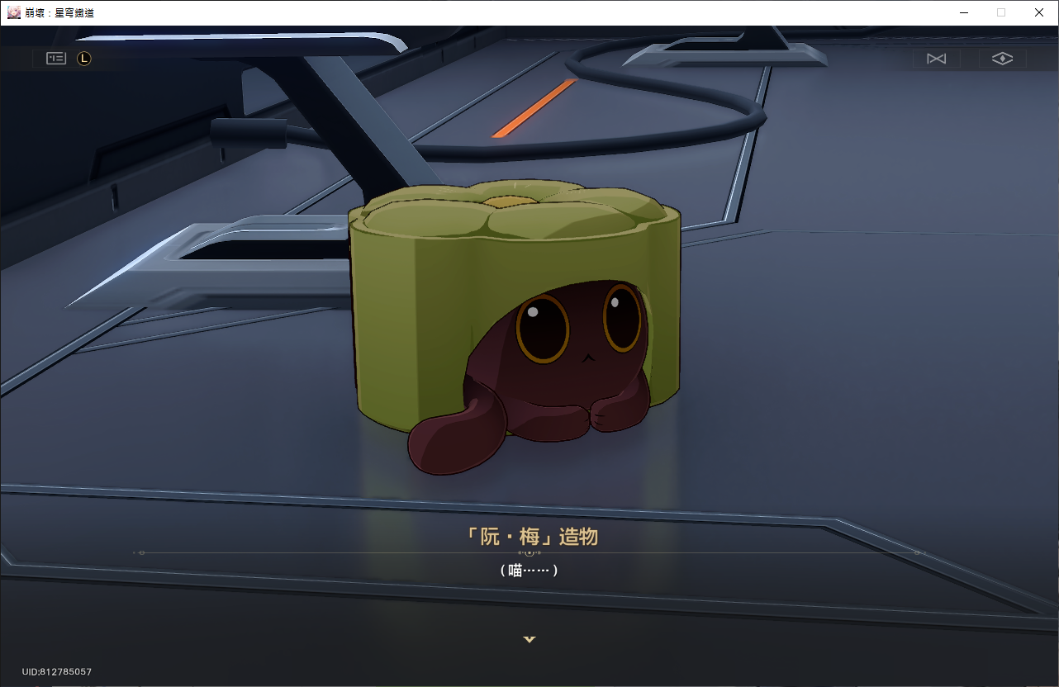Click the cake cat creature
Image resolution: width=1059 pixels, height=687 pixels.
(516, 326)
